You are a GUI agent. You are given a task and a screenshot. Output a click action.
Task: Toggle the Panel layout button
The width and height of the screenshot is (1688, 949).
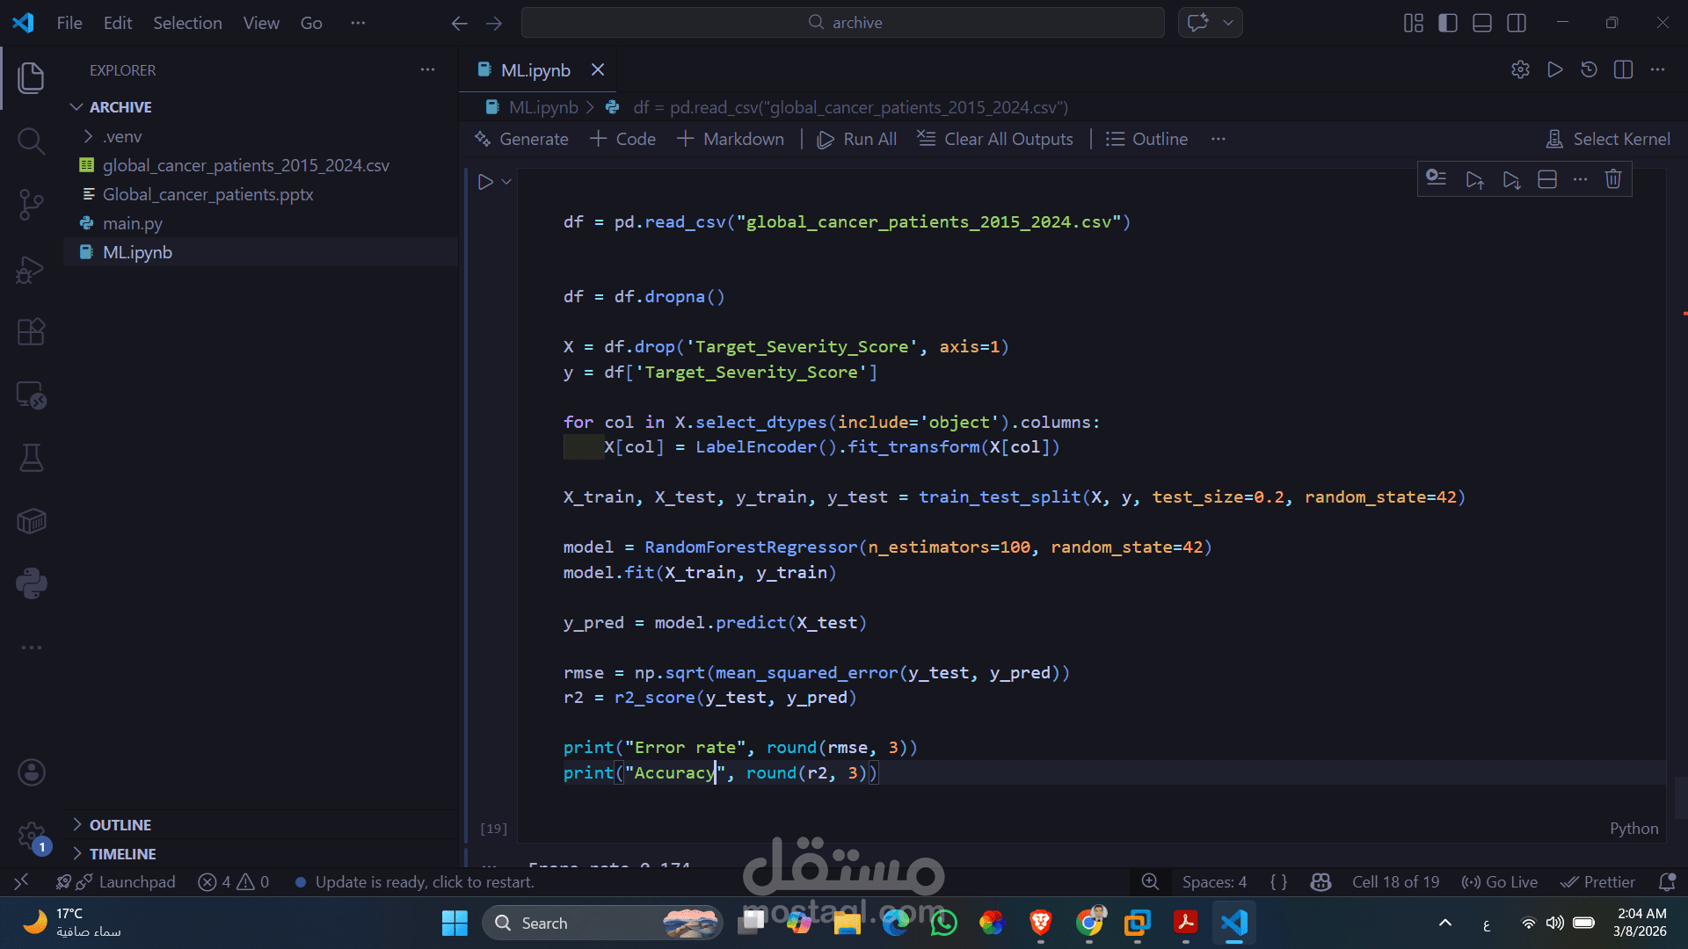click(x=1482, y=23)
